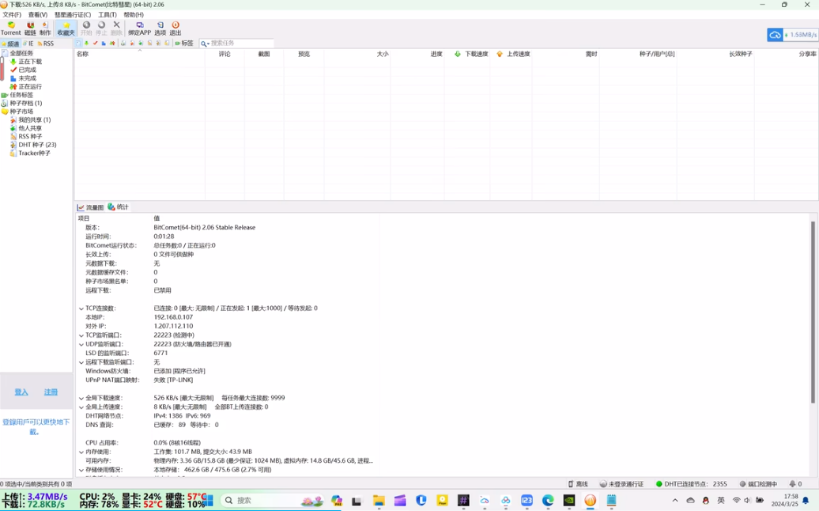Collapse the TCP监听端口 row
Viewport: 819px width, 511px height.
(81, 335)
